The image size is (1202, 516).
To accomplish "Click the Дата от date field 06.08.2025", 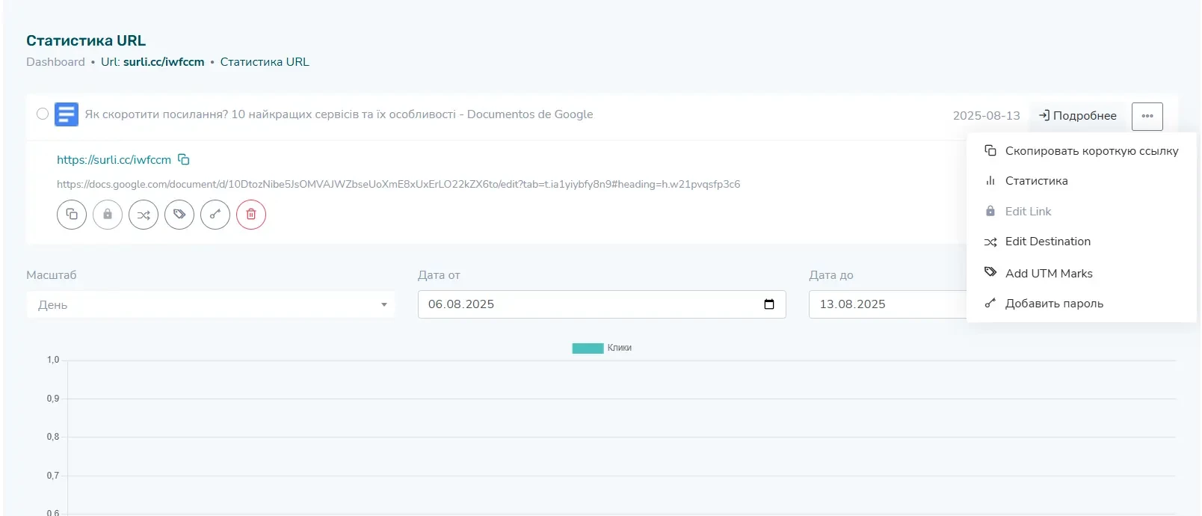I will 602,304.
